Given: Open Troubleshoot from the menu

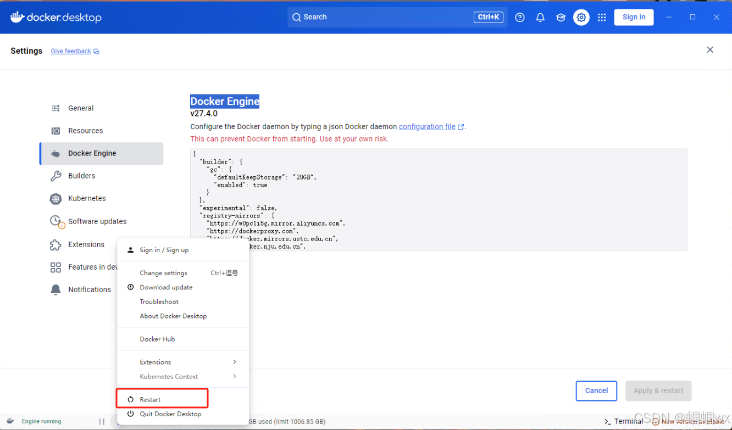Looking at the screenshot, I should point(183,301).
